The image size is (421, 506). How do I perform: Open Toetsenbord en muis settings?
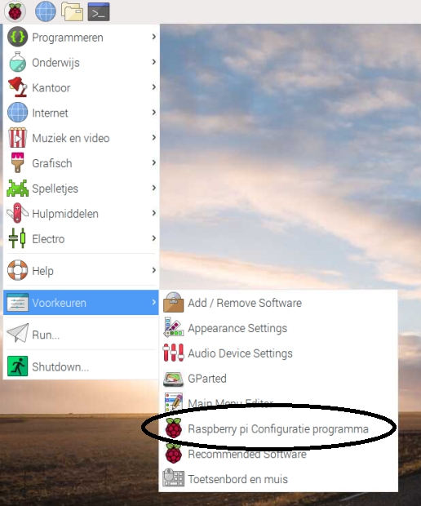pyautogui.click(x=278, y=479)
